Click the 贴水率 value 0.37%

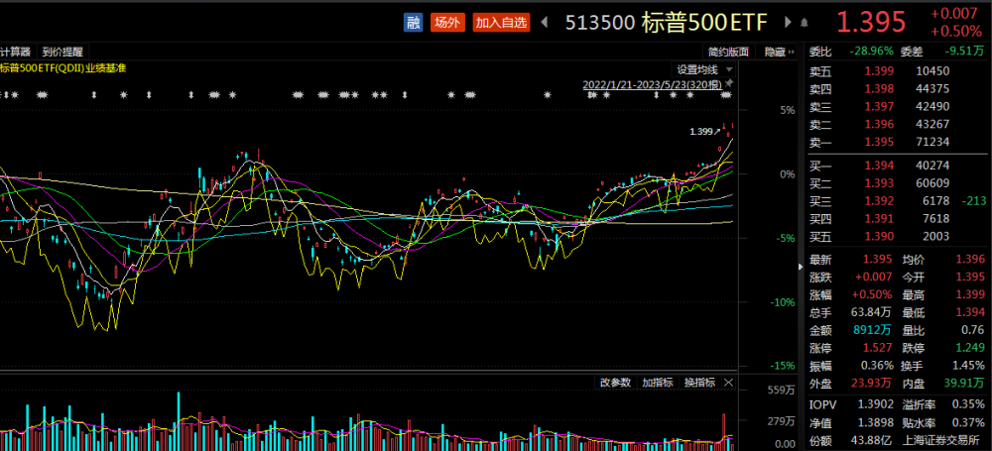pos(968,422)
